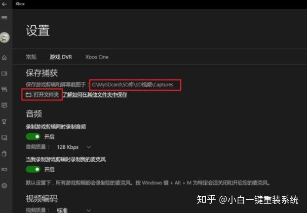Open the 了解如何在其他文件夹中保存 link

coord(95,95)
